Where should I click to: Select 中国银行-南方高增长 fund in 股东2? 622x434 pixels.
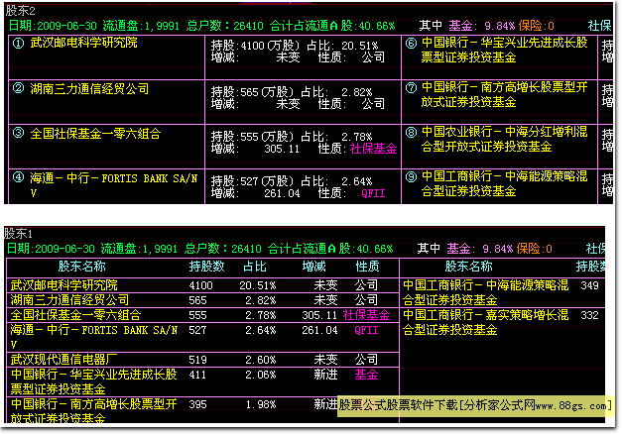point(504,94)
